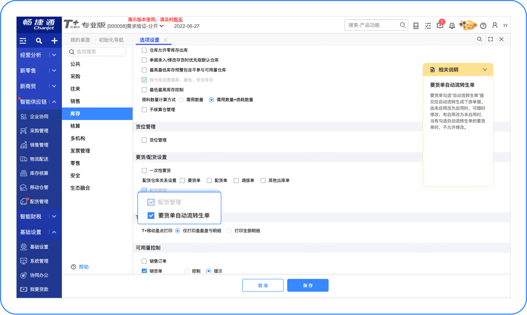Open 采购管理 in the sidebar
Viewport: 527px width, 315px height.
click(x=39, y=131)
